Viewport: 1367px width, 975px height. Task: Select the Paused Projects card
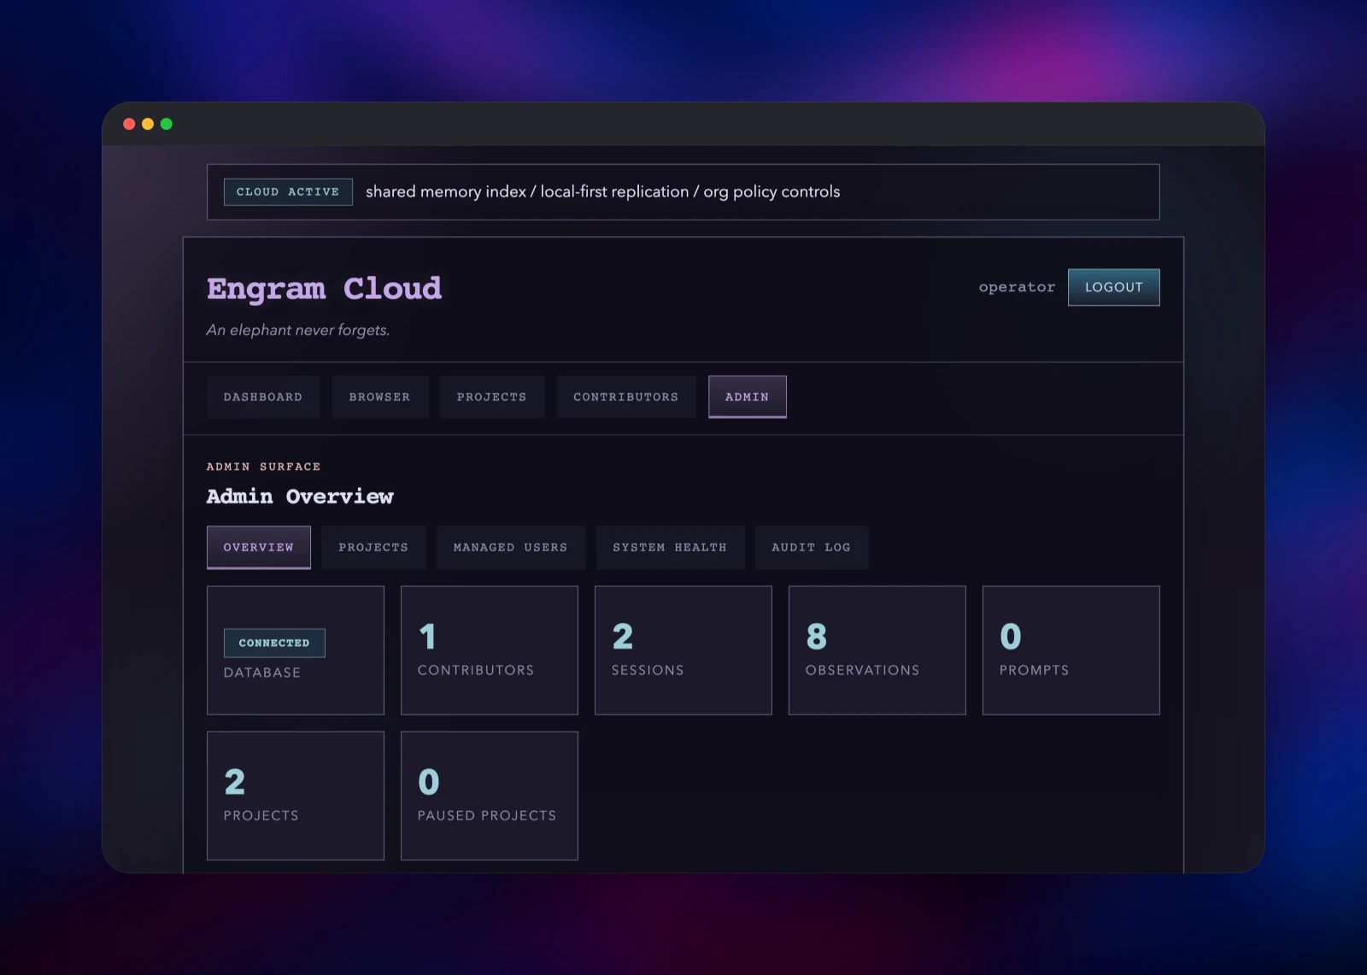[490, 796]
